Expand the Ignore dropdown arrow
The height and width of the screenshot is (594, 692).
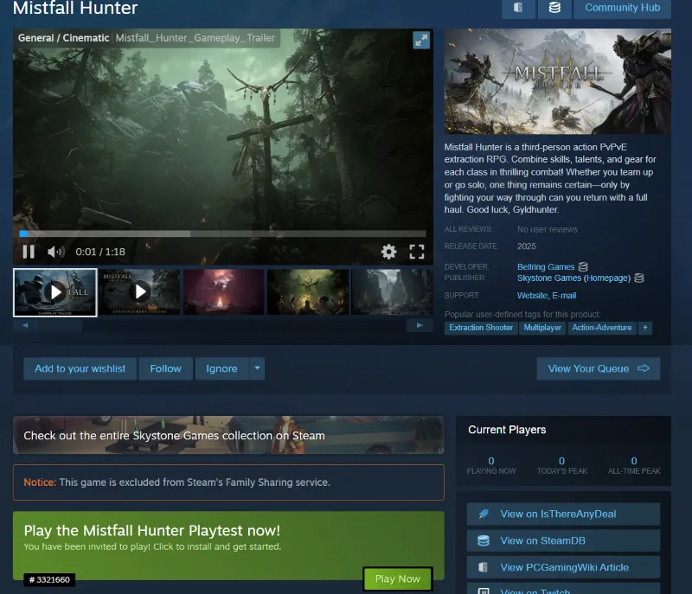click(x=257, y=368)
